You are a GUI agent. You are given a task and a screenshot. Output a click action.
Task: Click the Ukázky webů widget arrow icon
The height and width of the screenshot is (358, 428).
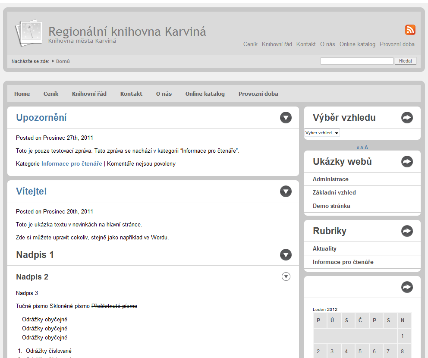coord(407,162)
